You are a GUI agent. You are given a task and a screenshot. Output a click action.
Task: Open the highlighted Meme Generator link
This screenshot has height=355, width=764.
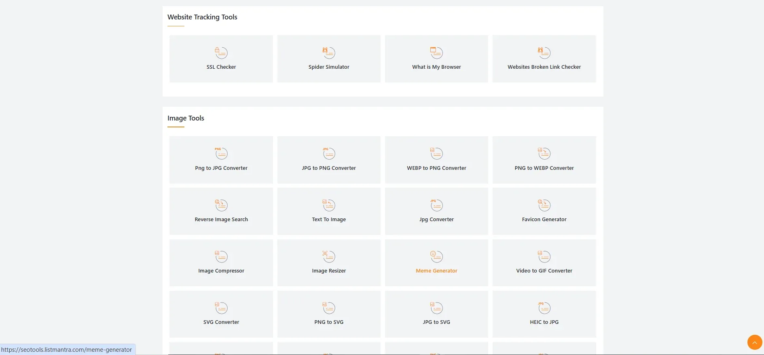tap(436, 271)
